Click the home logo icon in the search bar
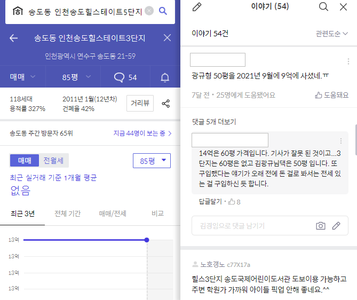The image size is (357, 300). click(18, 11)
